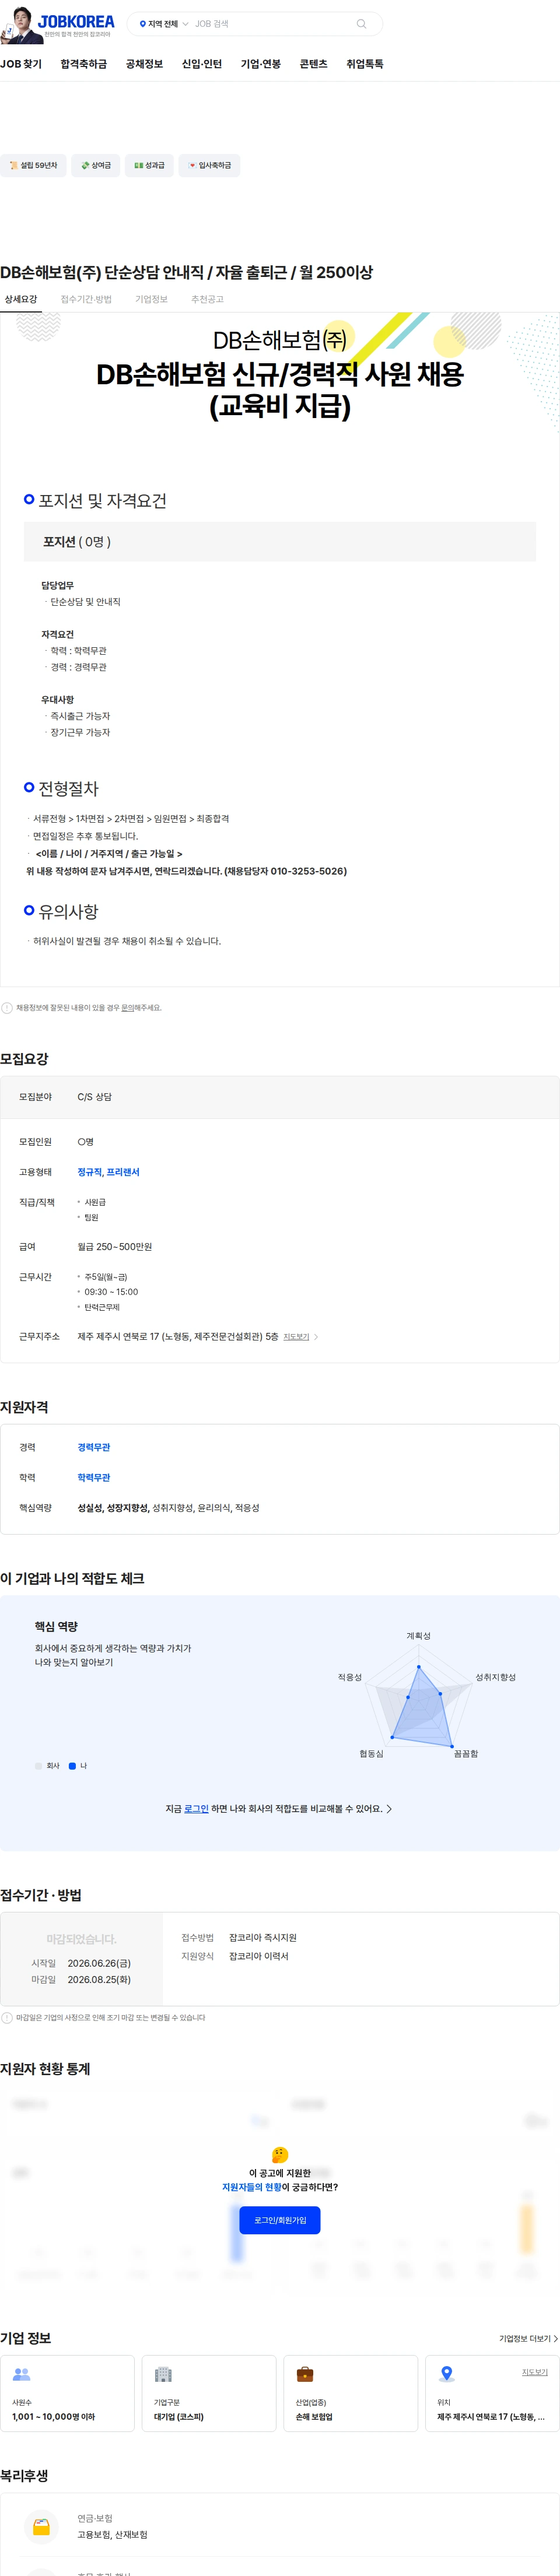Click the JOBKOREA logo
This screenshot has width=560, height=2576.
point(76,21)
